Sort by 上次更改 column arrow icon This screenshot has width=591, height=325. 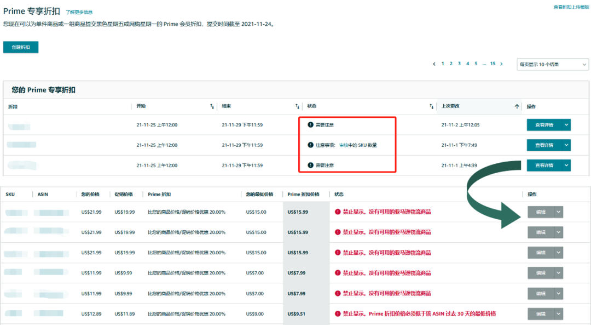(x=517, y=106)
